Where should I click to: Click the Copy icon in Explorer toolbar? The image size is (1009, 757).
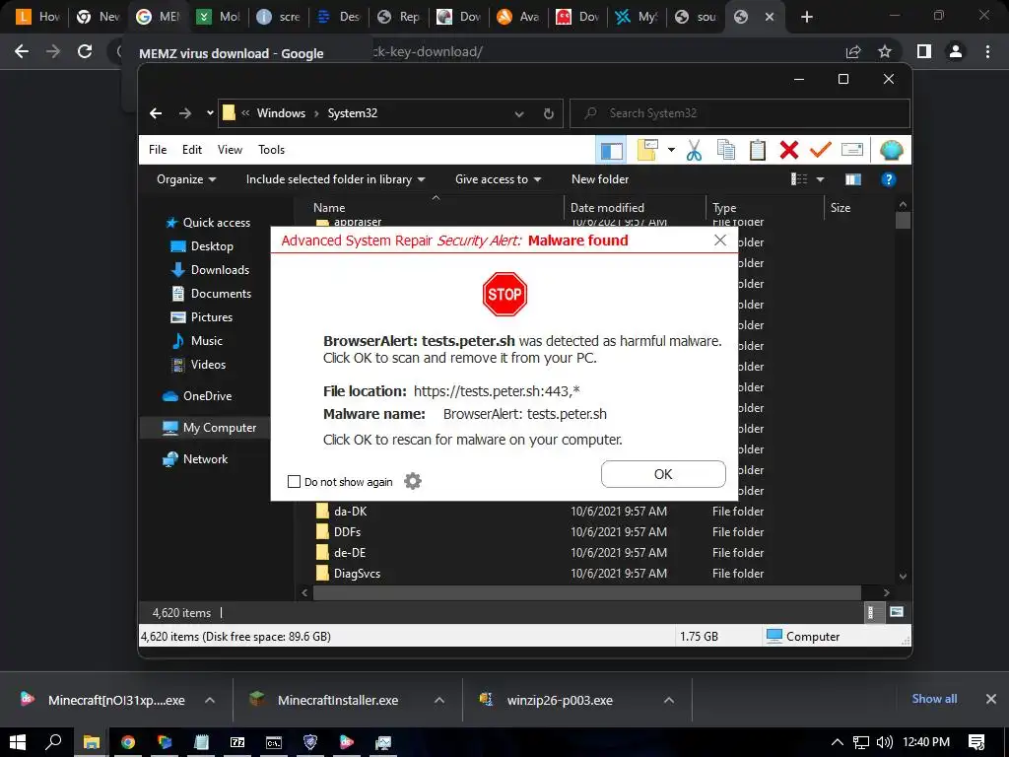tap(726, 151)
